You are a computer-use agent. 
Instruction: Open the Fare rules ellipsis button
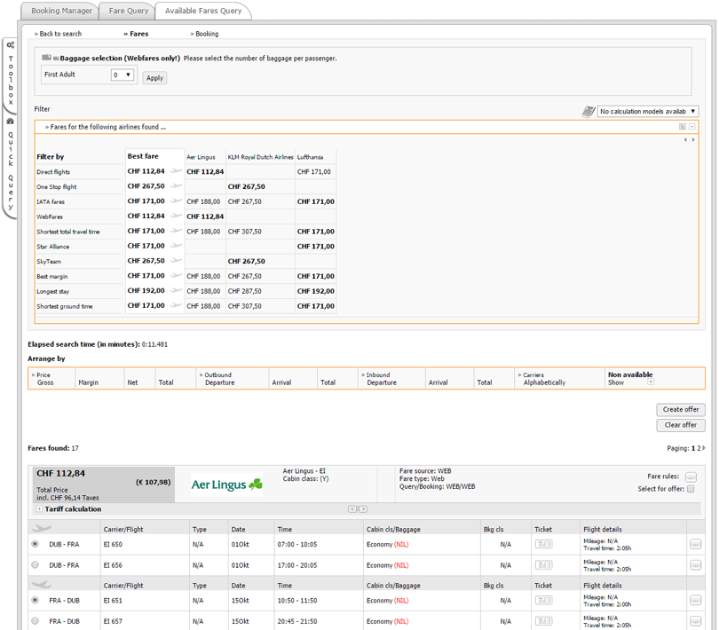tap(691, 476)
